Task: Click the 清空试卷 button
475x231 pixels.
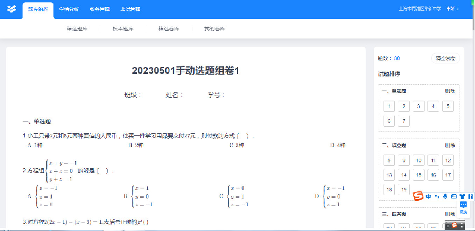Action: 445,59
